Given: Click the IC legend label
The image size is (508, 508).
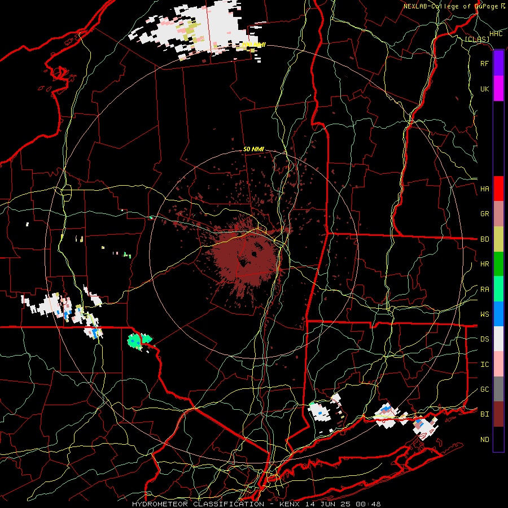Looking at the screenshot, I should coord(484,365).
